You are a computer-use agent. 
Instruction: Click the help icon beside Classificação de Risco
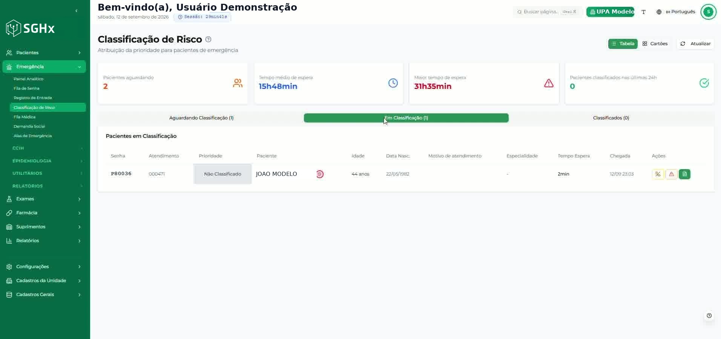pos(208,39)
